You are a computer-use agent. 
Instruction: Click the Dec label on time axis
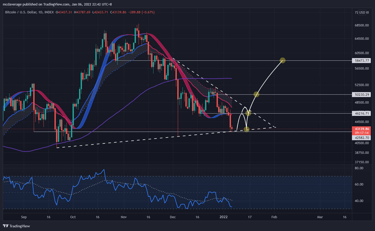point(173,217)
